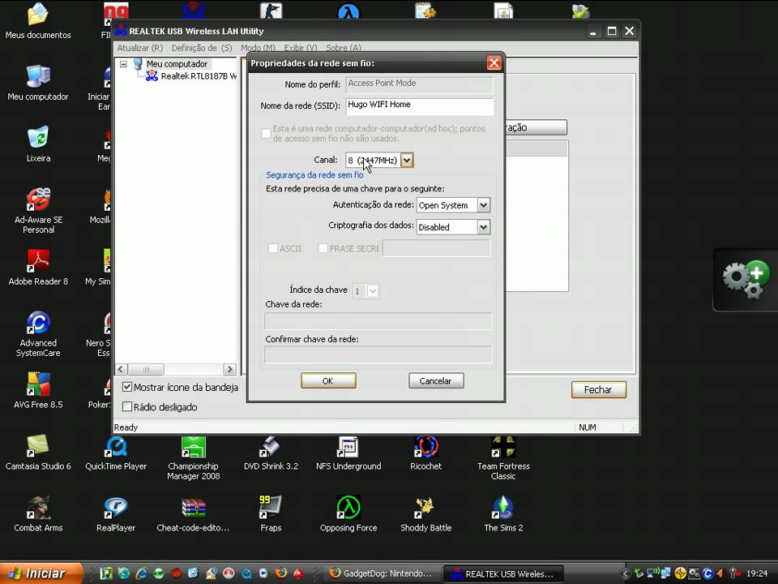Open the Índice da chave dropdown
This screenshot has width=778, height=584.
[373, 291]
